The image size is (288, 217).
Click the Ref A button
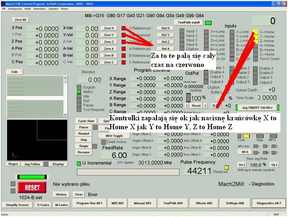coord(166,49)
